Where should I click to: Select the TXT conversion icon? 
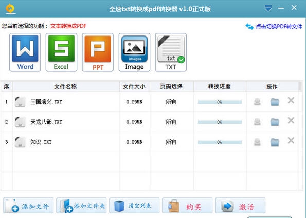pos(171,52)
